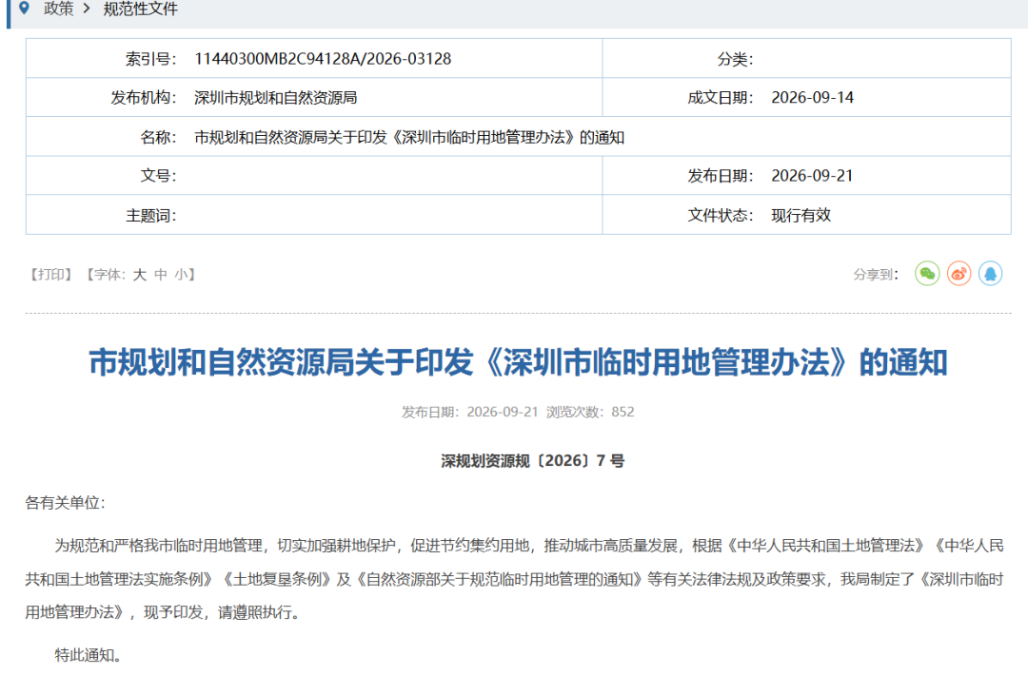Click the salutation 各有关单位：
1028x675 pixels.
click(x=66, y=503)
